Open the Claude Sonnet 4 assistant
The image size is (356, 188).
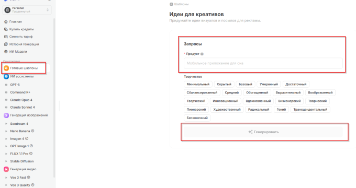coord(23,108)
